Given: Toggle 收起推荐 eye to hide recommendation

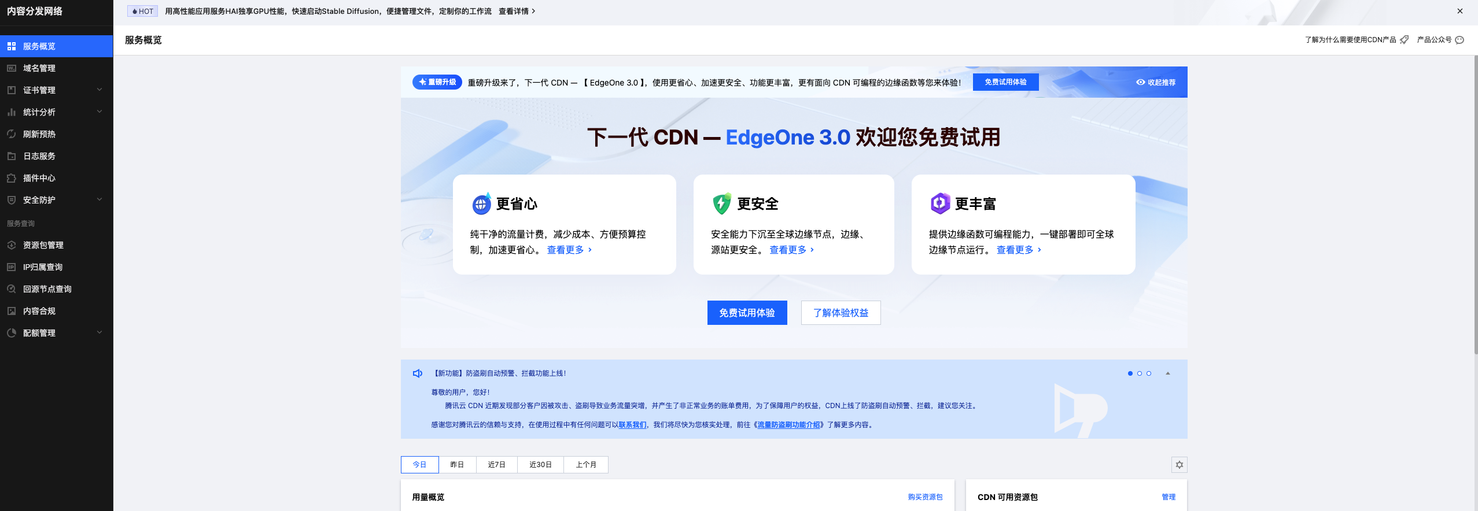Looking at the screenshot, I should [1140, 82].
